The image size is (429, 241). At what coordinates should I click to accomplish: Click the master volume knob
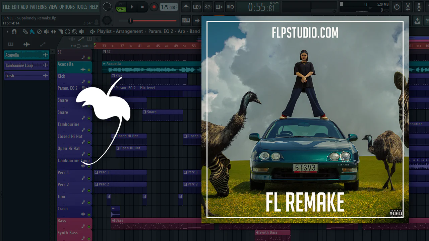(107, 7)
